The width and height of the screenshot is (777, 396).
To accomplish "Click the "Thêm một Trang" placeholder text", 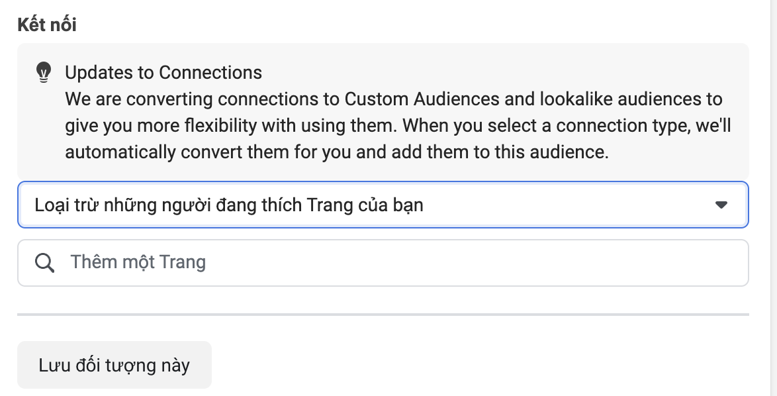I will [138, 262].
